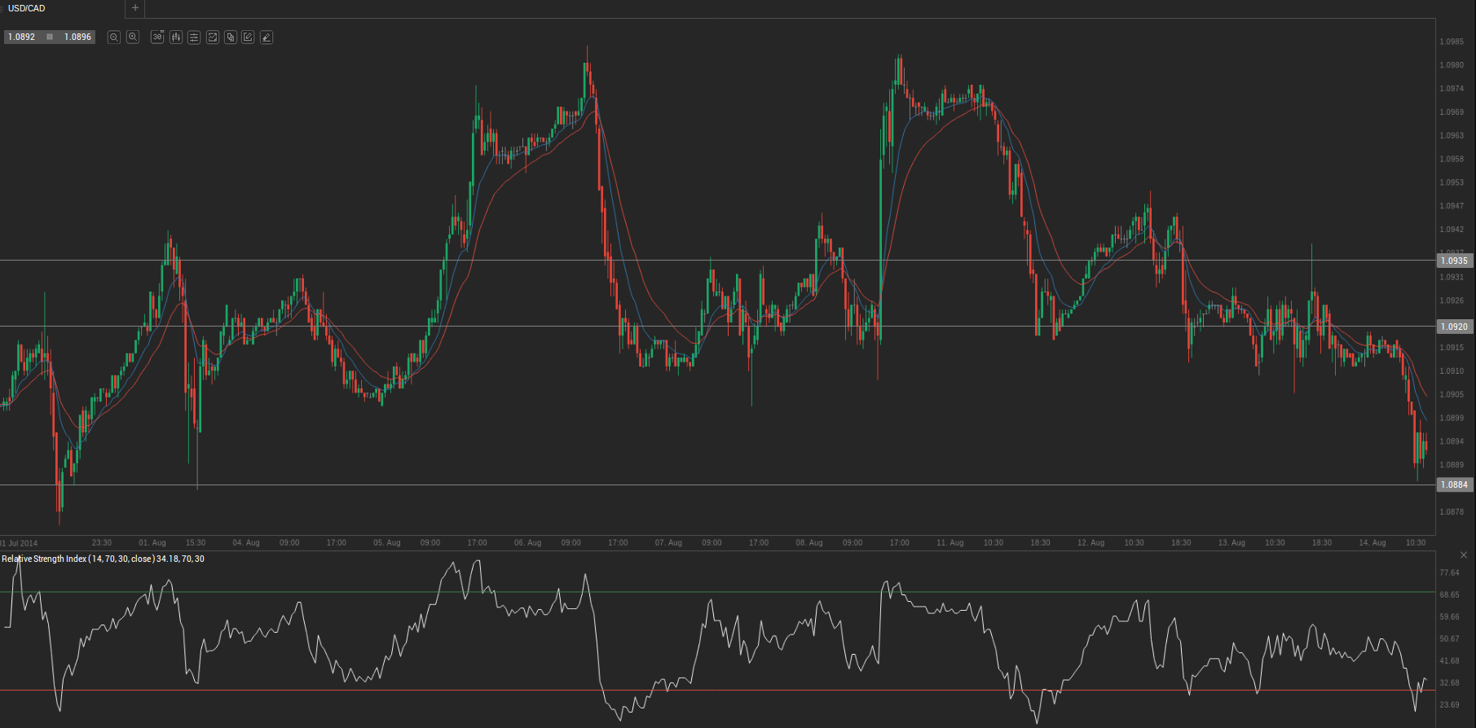Click the 11. Aug date on time axis

(x=949, y=542)
